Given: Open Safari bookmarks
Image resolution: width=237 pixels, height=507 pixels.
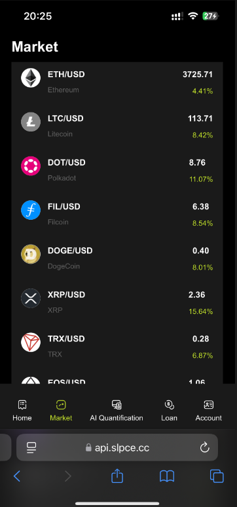Looking at the screenshot, I should [167, 476].
